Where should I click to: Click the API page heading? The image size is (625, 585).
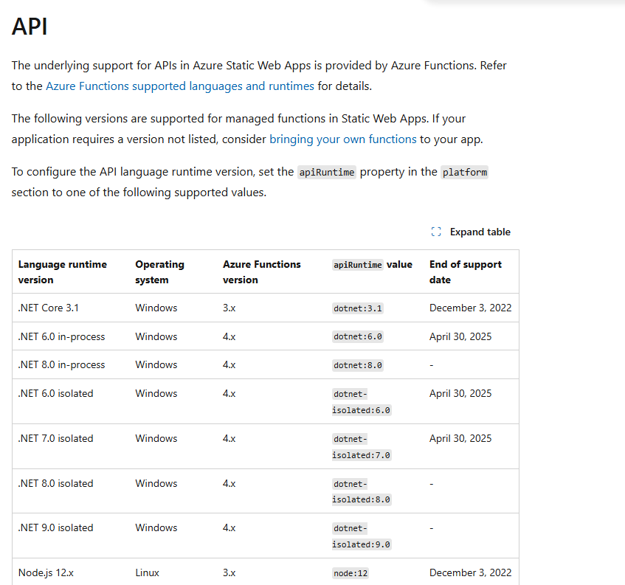30,27
